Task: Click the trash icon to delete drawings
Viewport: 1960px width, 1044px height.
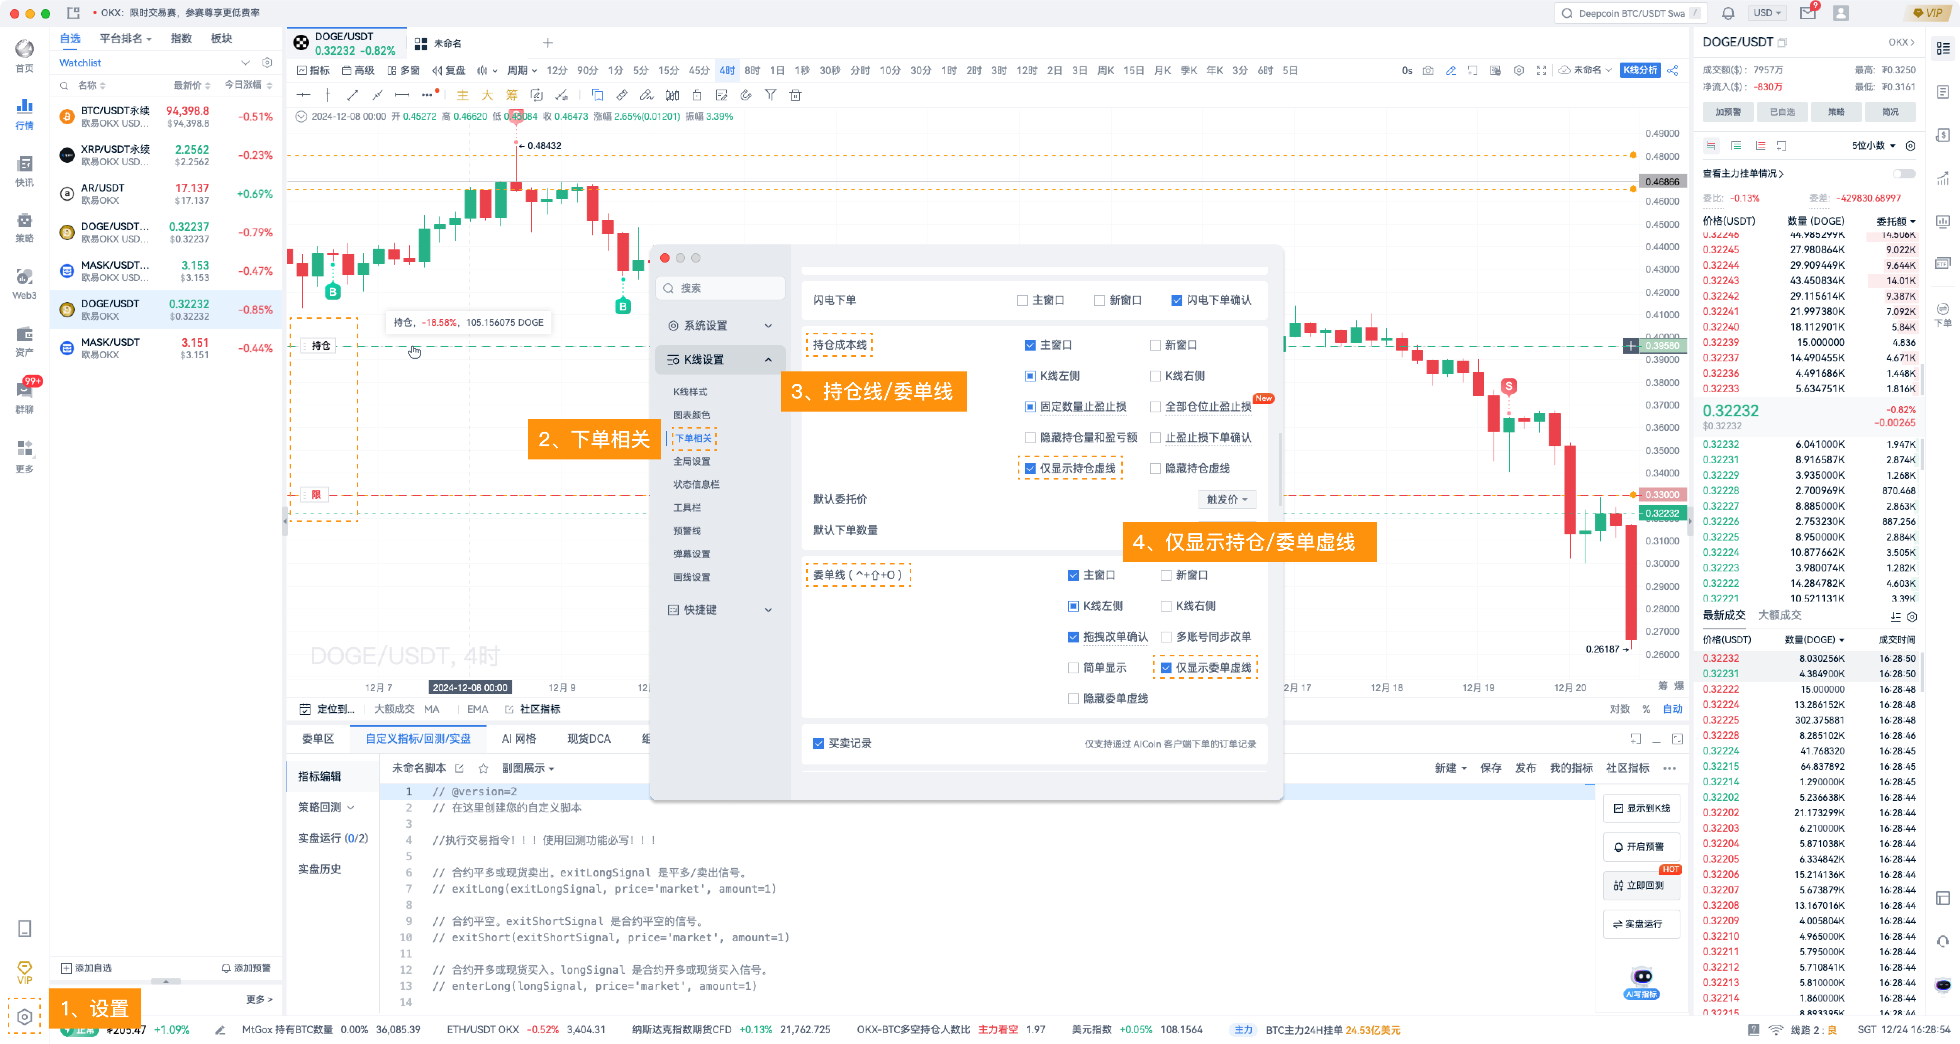Action: click(795, 95)
